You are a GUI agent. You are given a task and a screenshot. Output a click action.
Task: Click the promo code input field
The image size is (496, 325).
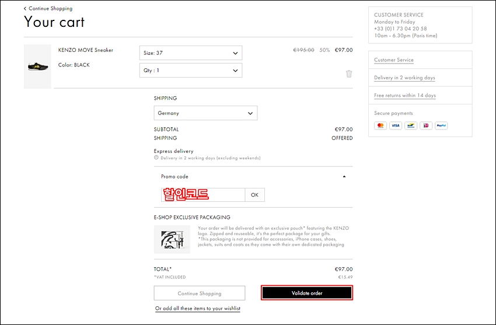pos(203,195)
